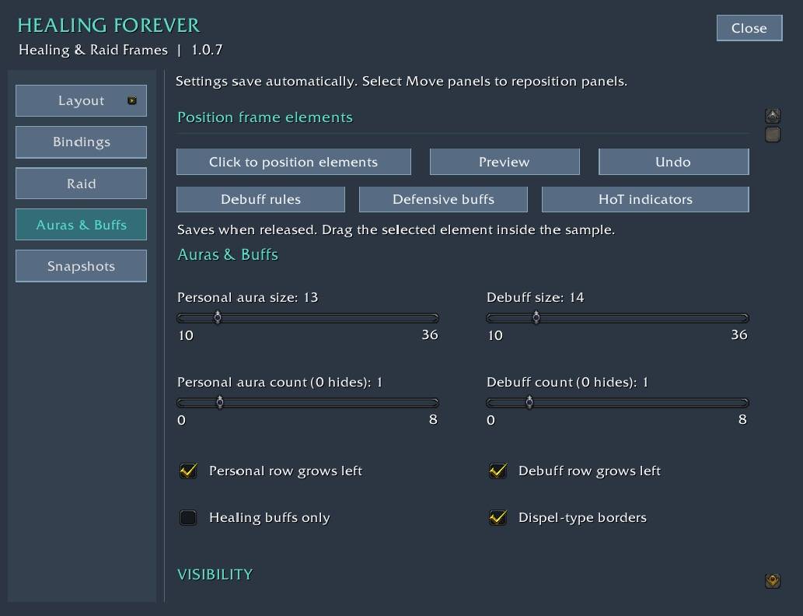The image size is (803, 616).
Task: Click the "Debuff size: 14" label
Action: point(535,297)
